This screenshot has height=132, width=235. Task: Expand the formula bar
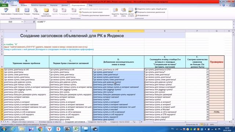point(234,22)
